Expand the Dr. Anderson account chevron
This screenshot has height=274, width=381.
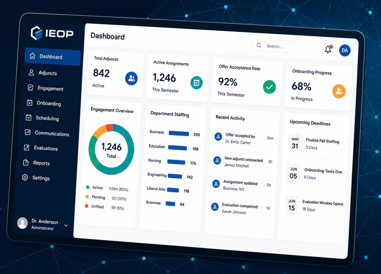(66, 225)
